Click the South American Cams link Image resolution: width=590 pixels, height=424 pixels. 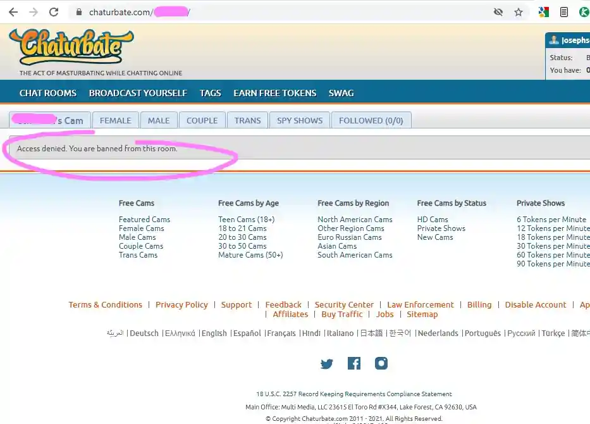click(355, 255)
